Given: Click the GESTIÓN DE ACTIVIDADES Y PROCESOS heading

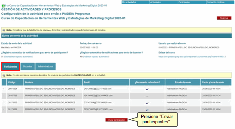Looking at the screenshot, I should pos(31,9).
